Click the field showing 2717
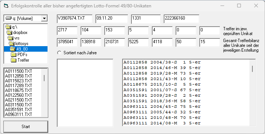 pyautogui.click(x=67, y=31)
